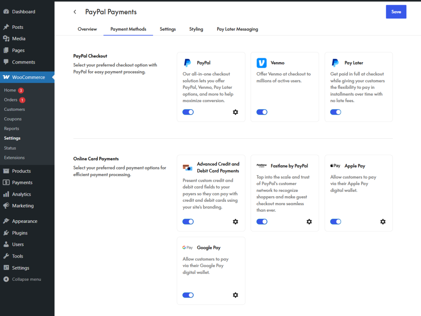
Task: Click the WooCommerce logo icon
Action: pyautogui.click(x=6, y=77)
